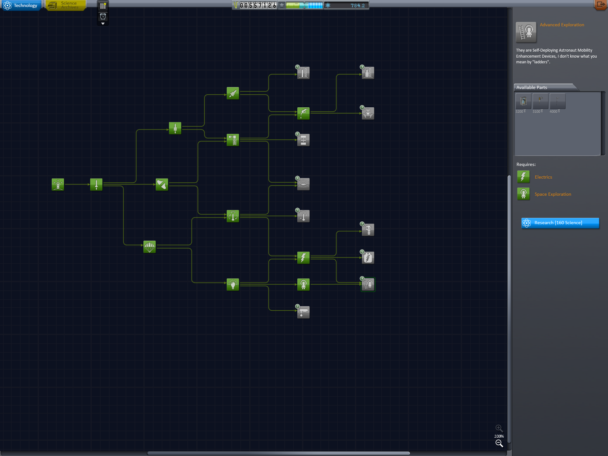
Task: Click the reputation star icon in top bar
Action: point(282,5)
